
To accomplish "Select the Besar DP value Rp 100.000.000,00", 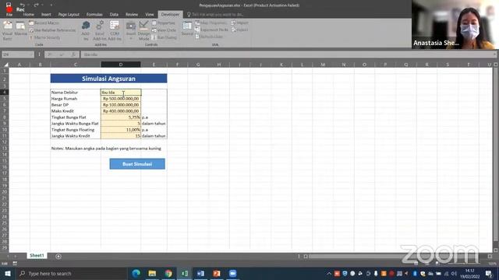I will click(x=121, y=105).
